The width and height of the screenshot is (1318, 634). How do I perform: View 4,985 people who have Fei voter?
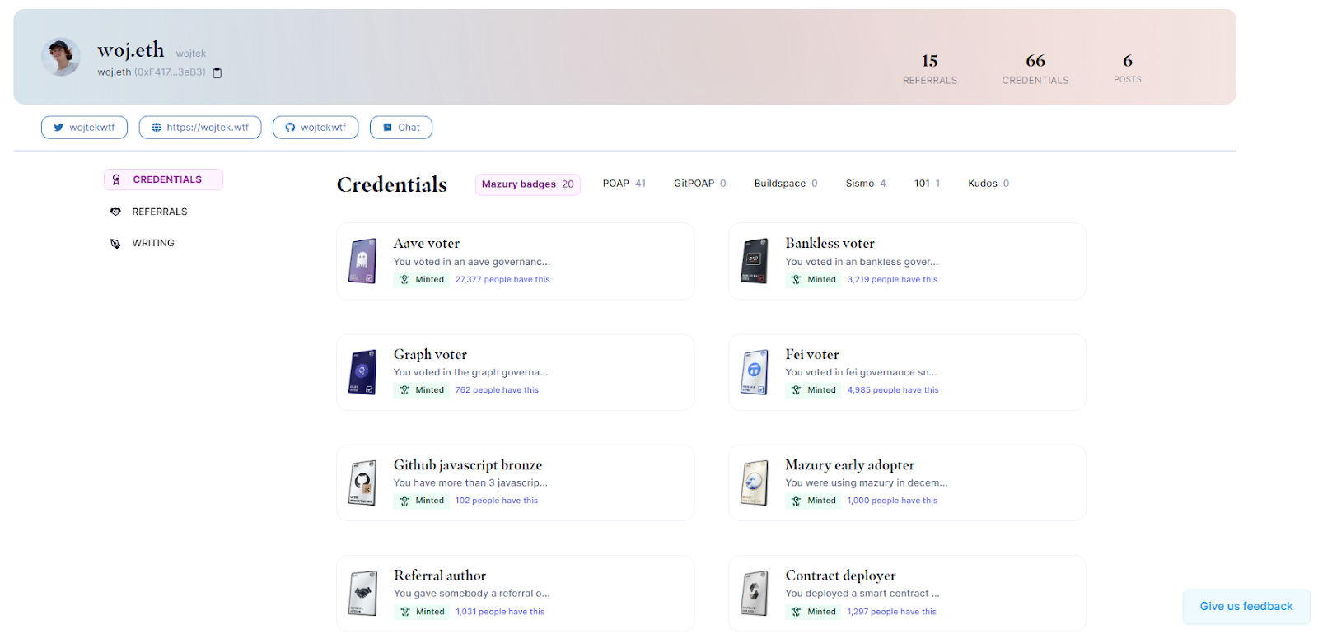(893, 390)
